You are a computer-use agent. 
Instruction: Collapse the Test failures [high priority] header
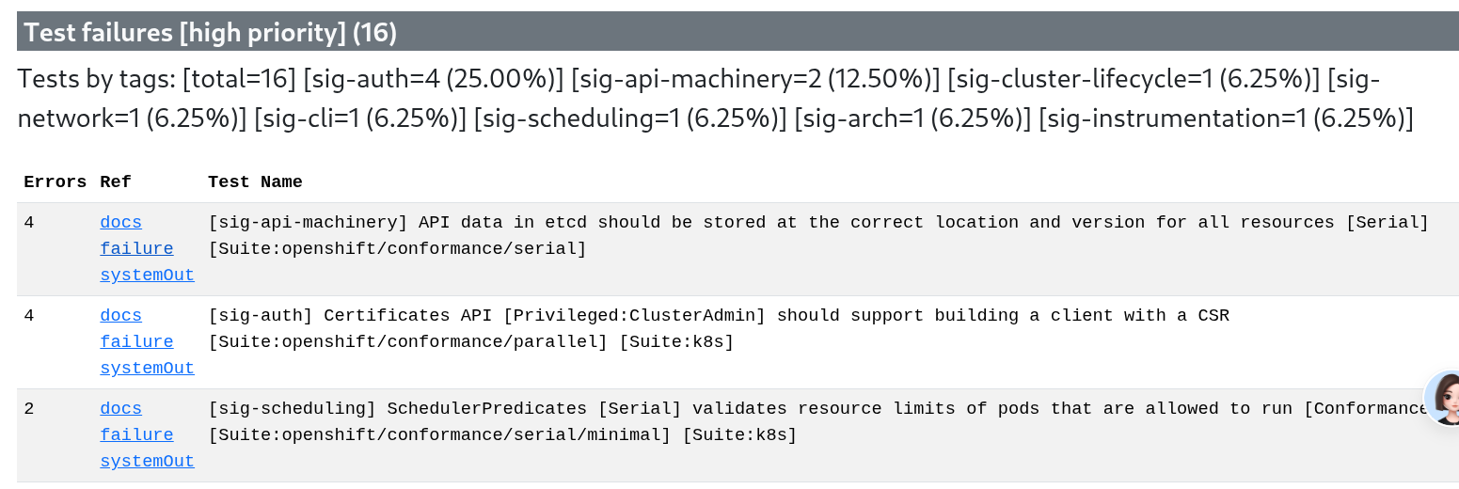pyautogui.click(x=211, y=33)
